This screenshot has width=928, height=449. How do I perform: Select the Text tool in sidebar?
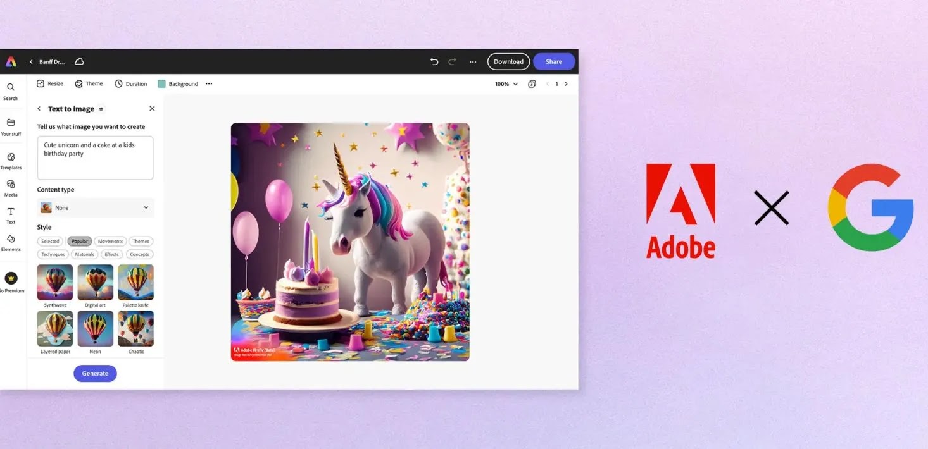[11, 215]
